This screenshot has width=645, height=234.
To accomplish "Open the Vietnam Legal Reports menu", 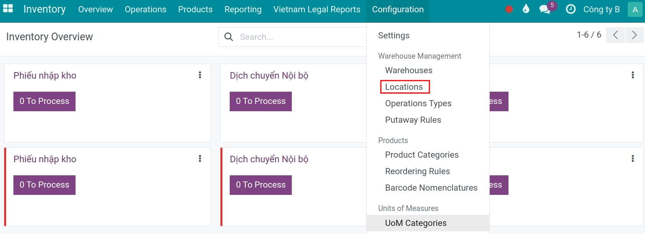I will 317,10.
